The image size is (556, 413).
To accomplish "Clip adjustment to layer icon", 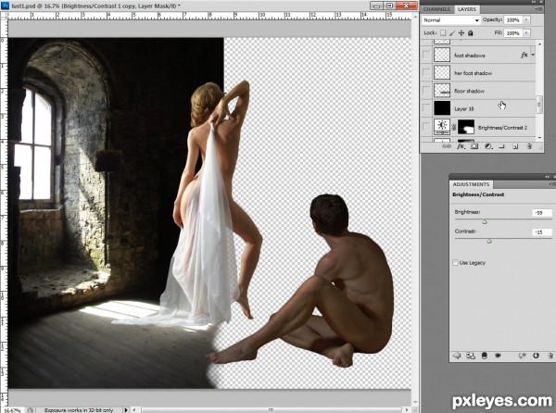I will pyautogui.click(x=484, y=356).
